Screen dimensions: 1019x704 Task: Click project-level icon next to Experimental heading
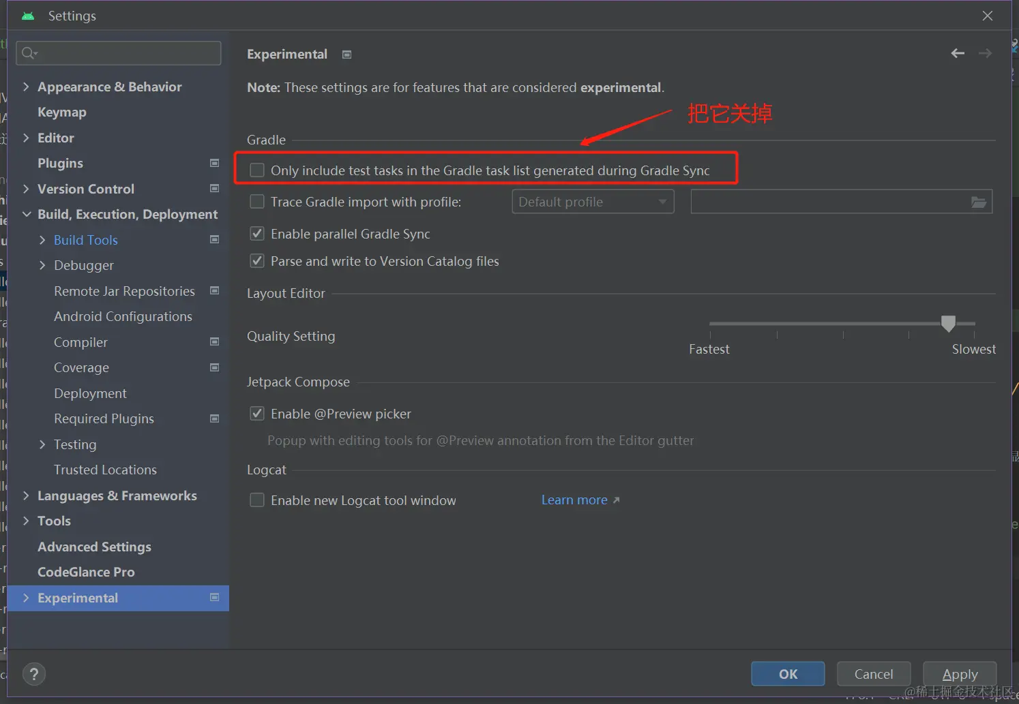coord(346,55)
